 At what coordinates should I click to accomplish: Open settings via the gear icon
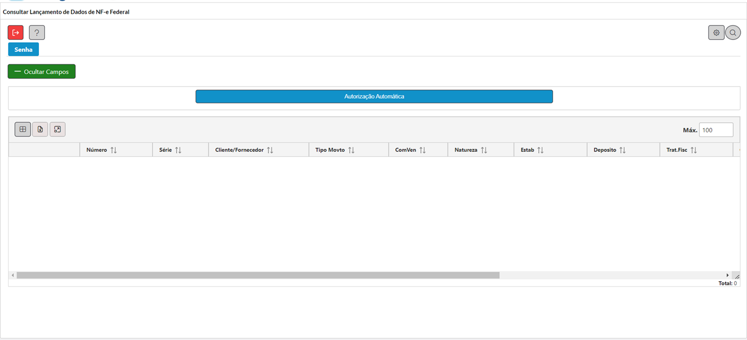[717, 33]
